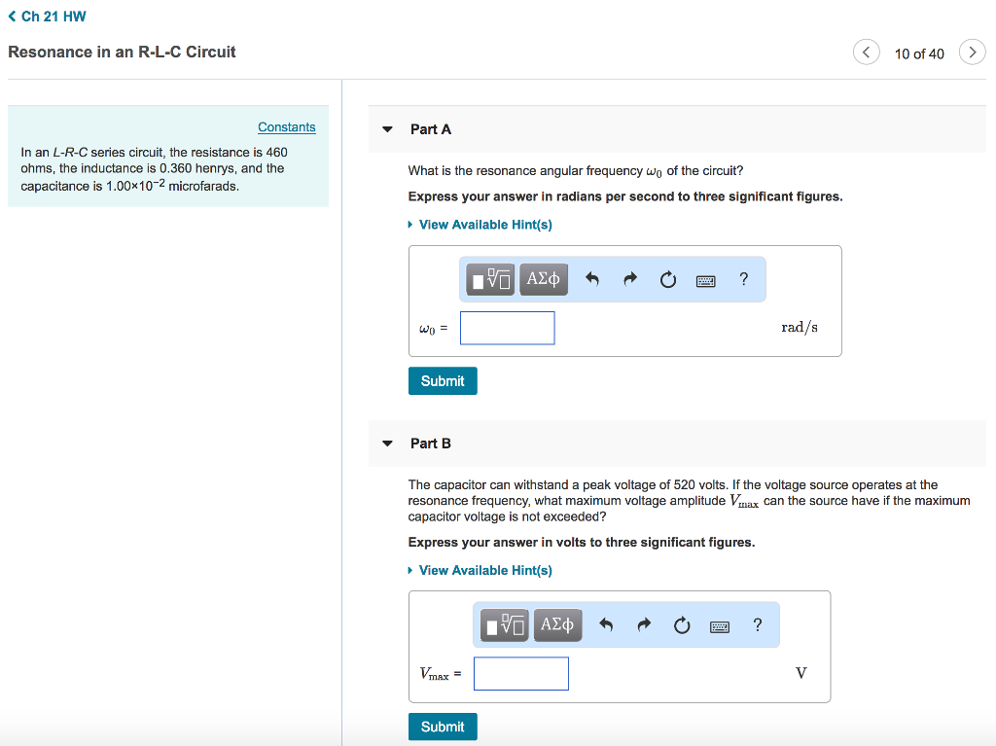Reset the Part A answer field
Image resolution: width=996 pixels, height=746 pixels.
click(667, 280)
